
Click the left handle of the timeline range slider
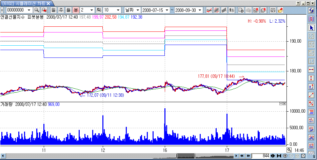click(176, 156)
